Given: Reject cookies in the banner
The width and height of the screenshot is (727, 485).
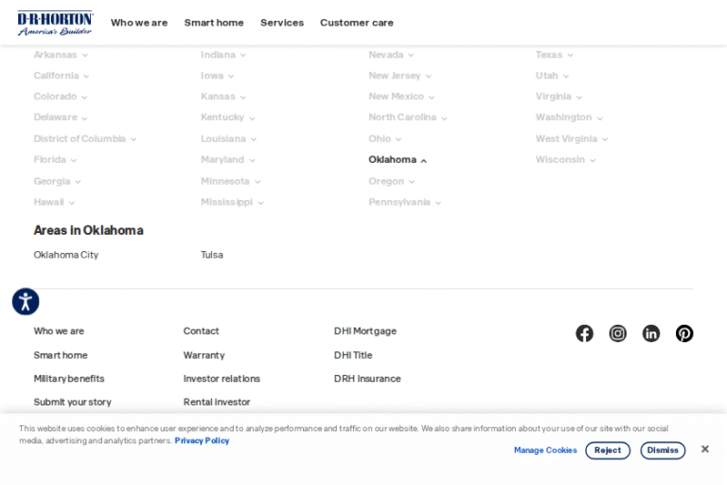Looking at the screenshot, I should [x=607, y=451].
